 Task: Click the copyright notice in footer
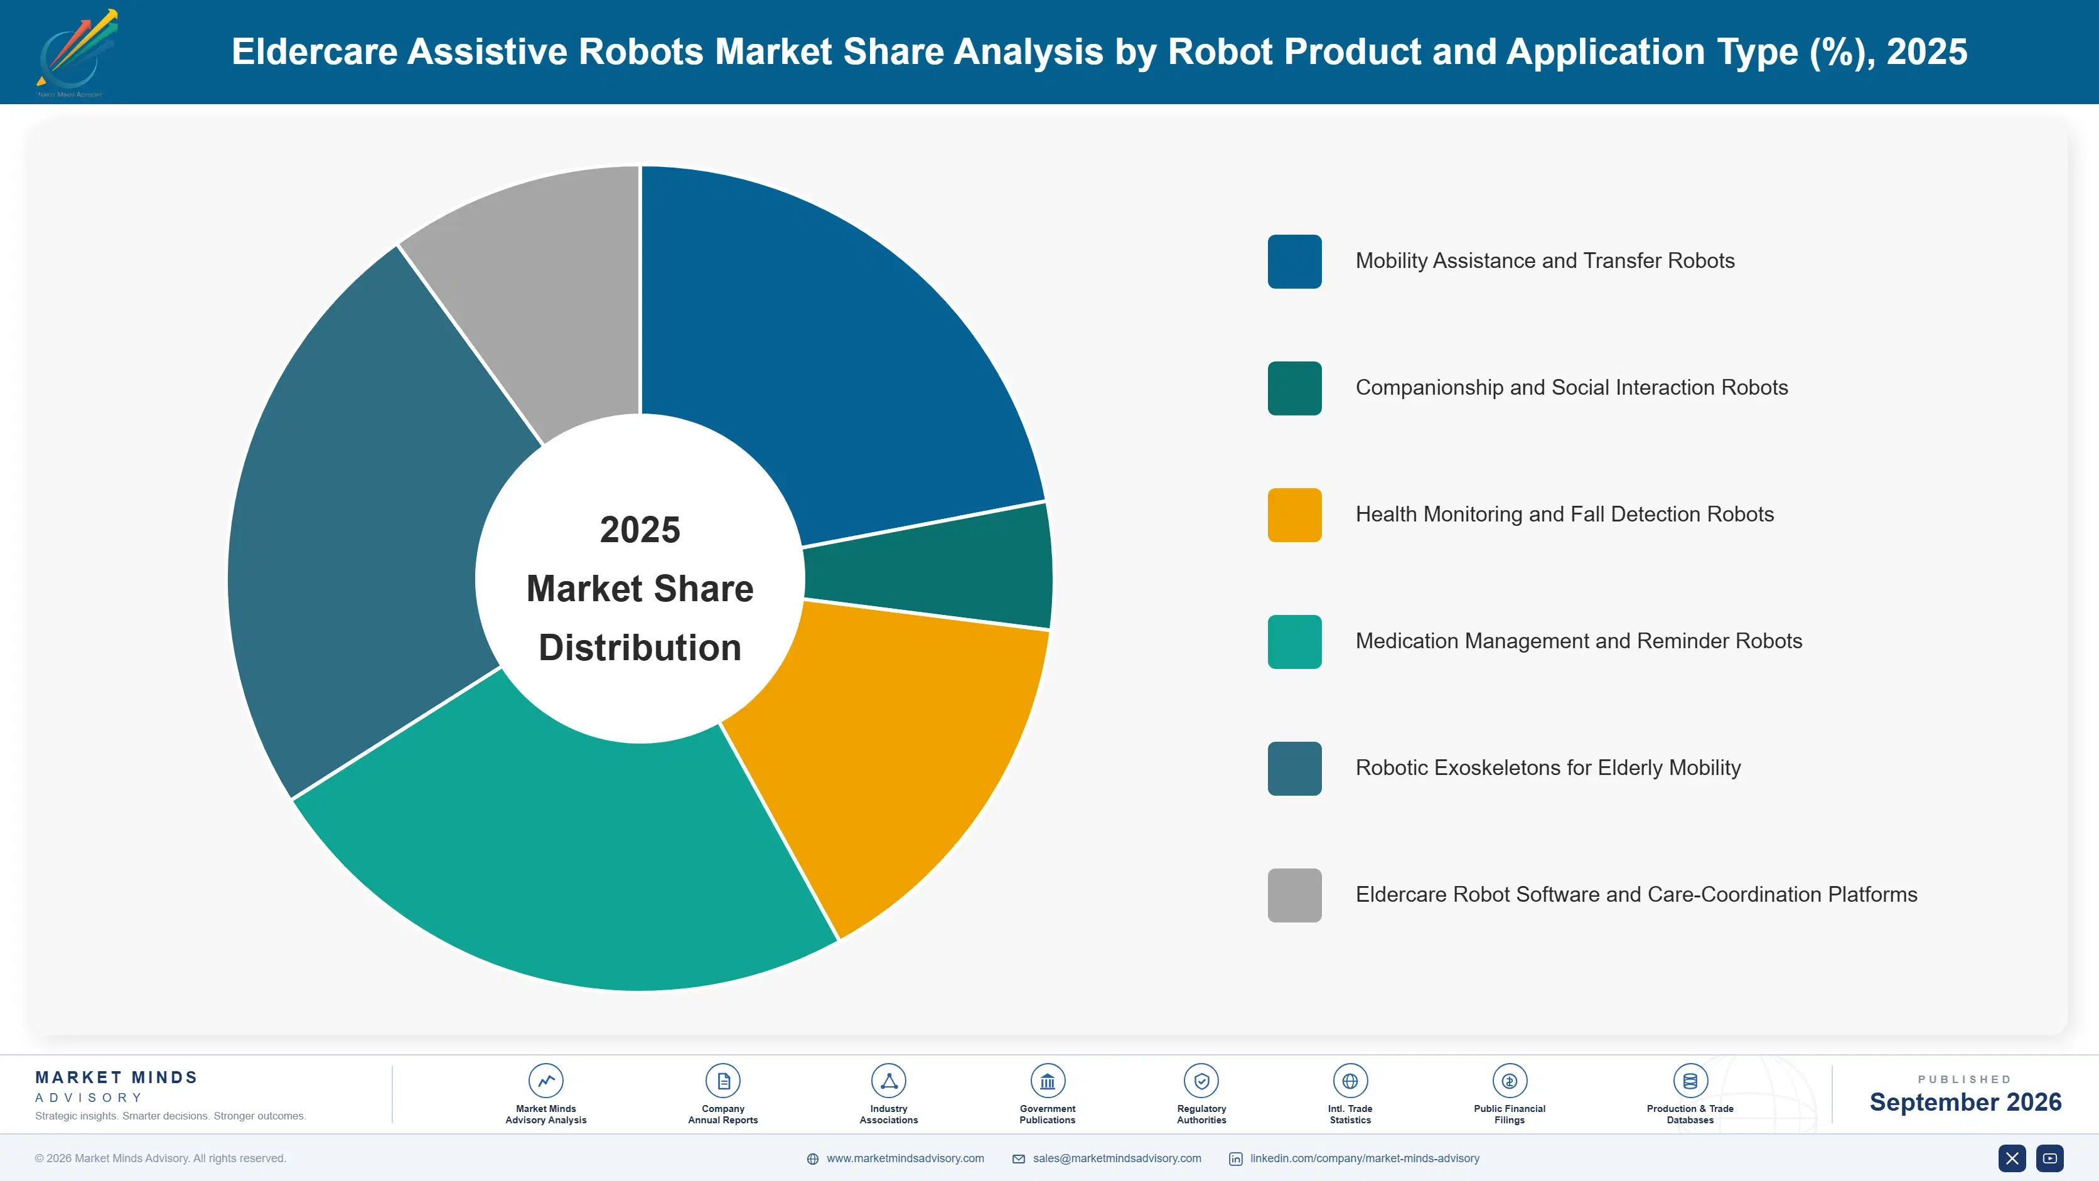(161, 1158)
